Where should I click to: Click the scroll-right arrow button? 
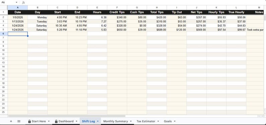(x=263, y=116)
